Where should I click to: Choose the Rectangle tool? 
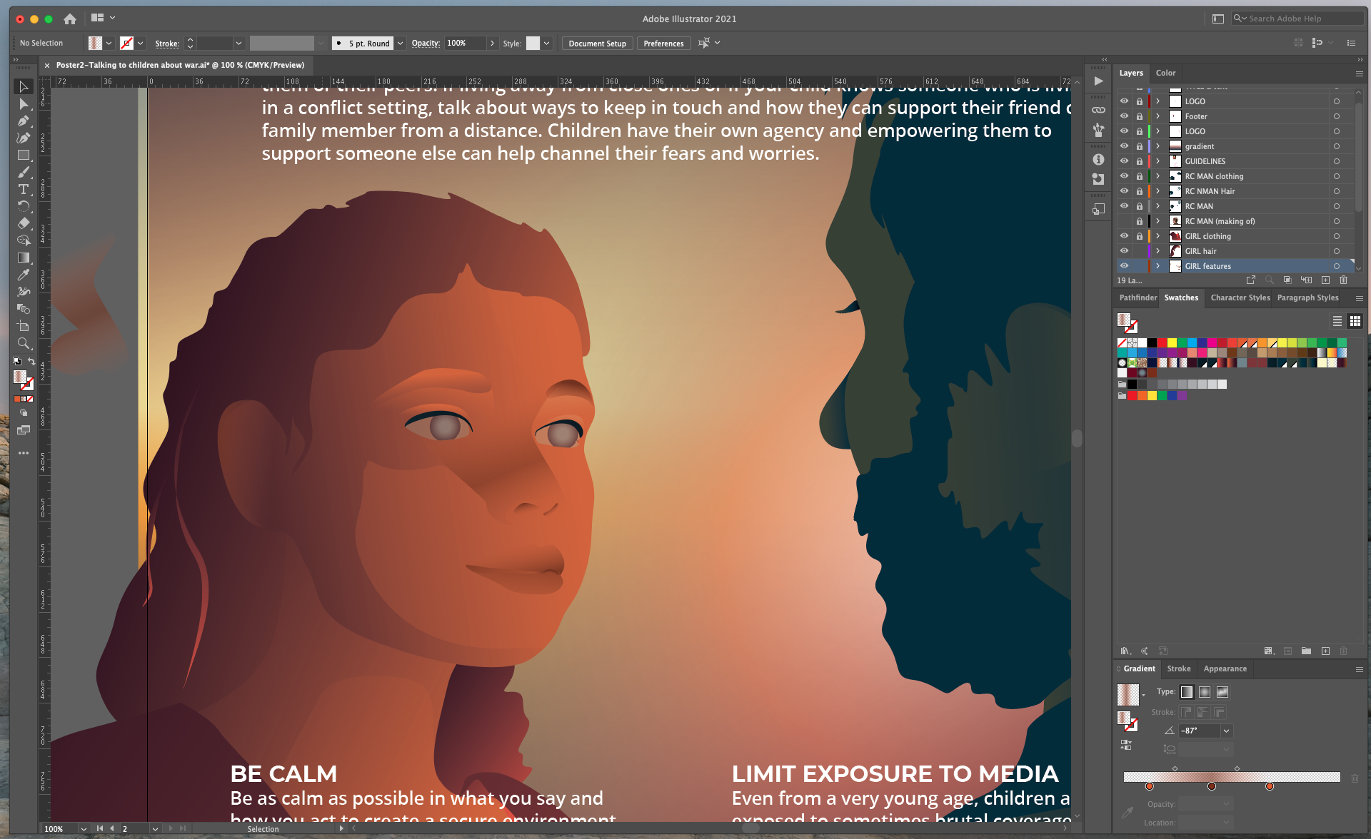24,155
